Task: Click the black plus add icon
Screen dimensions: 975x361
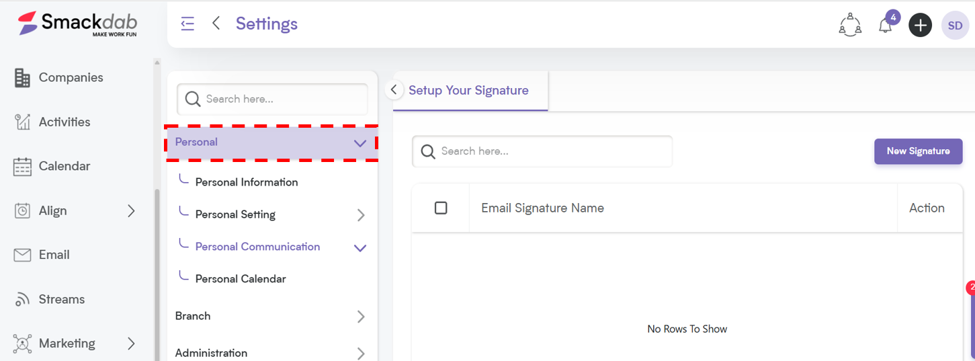Action: [920, 26]
